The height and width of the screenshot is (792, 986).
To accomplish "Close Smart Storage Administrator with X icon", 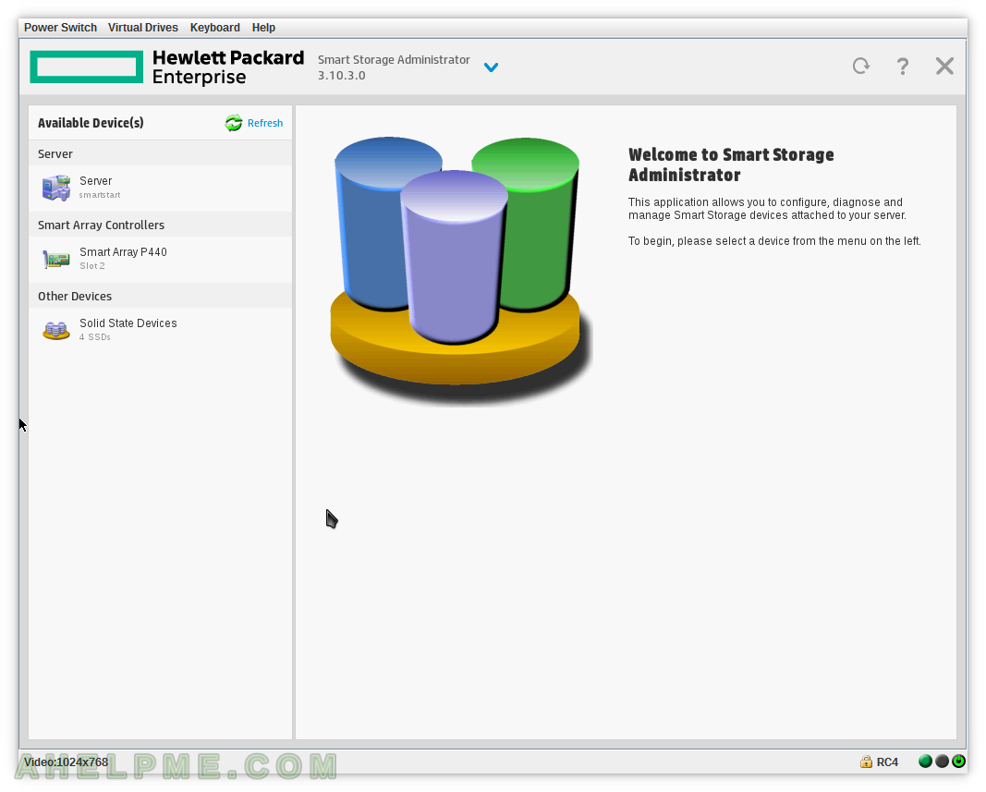I will click(944, 66).
